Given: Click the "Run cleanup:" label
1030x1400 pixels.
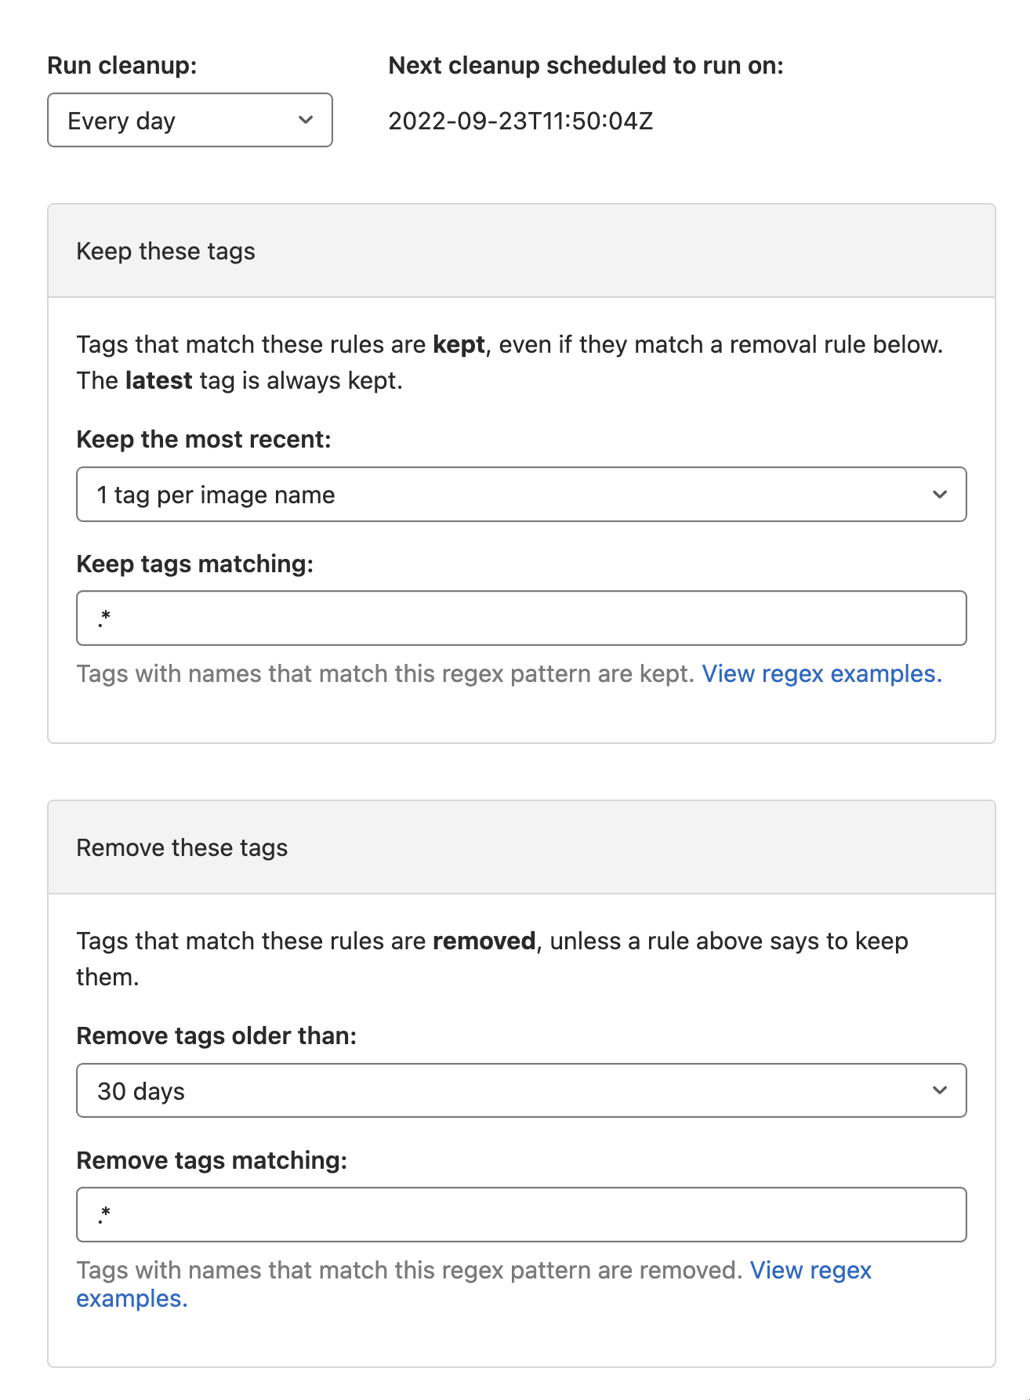Looking at the screenshot, I should (x=122, y=66).
